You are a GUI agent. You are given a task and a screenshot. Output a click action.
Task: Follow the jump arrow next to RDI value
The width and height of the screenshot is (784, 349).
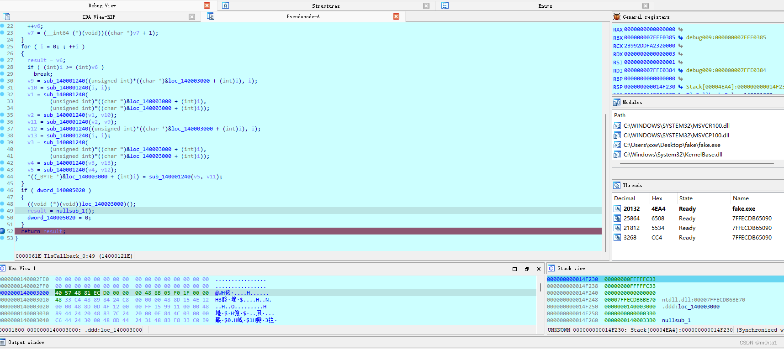point(680,70)
